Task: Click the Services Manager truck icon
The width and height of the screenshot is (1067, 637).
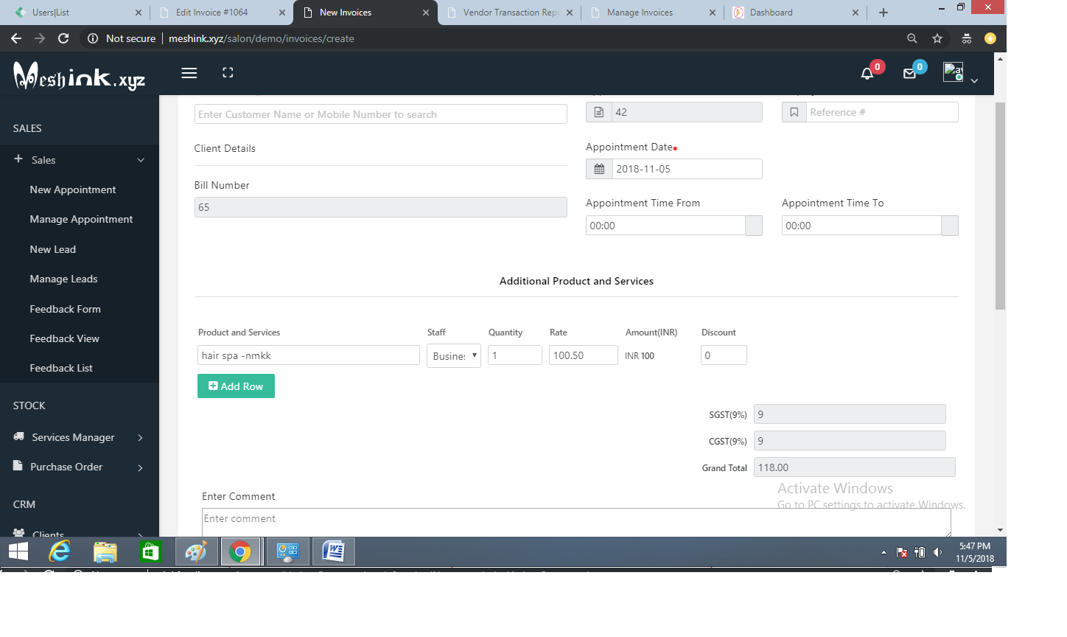Action: (x=18, y=436)
